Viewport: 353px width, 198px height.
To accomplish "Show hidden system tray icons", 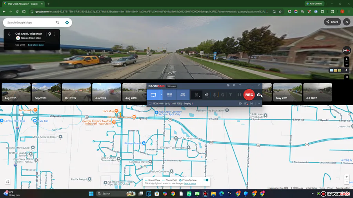I will pos(313,194).
